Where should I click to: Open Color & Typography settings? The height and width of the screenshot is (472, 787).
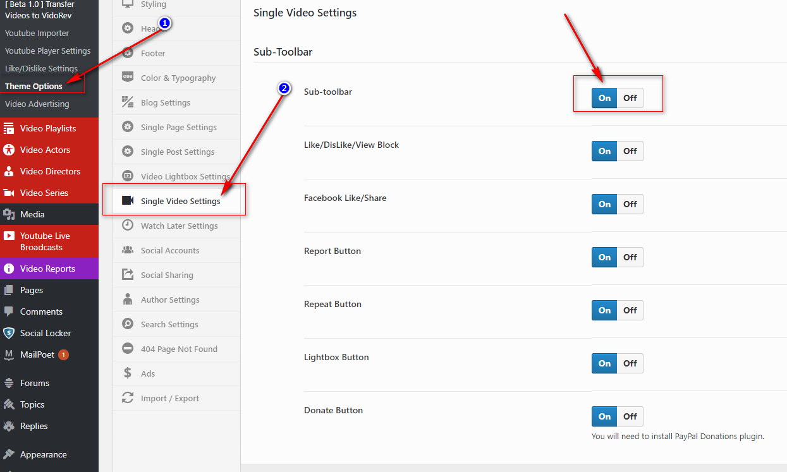[x=178, y=78]
